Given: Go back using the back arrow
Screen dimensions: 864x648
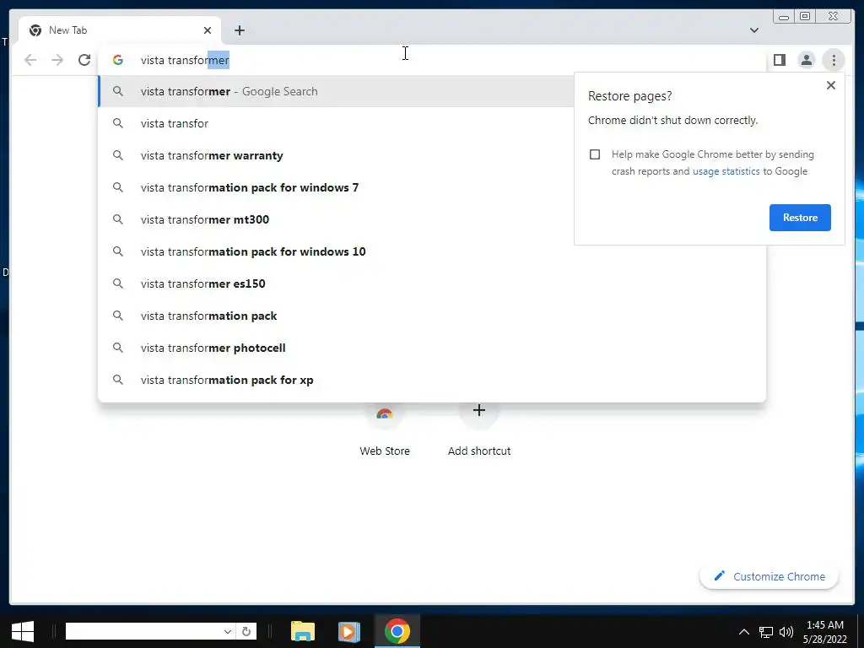Looking at the screenshot, I should coord(30,60).
